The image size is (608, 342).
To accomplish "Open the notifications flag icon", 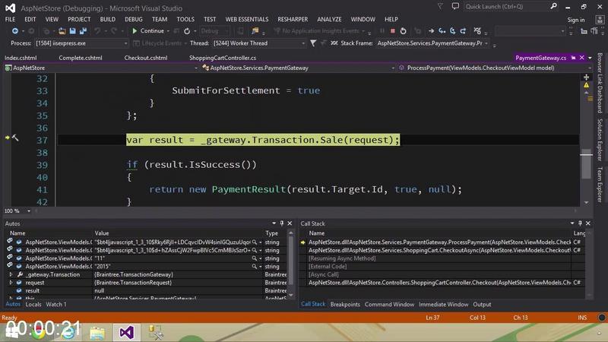I will (440, 7).
